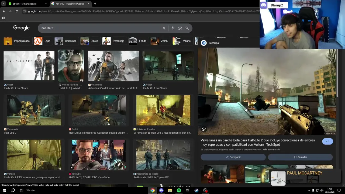Reload the page with the refresh icon
This screenshot has width=345, height=194.
(x=17, y=11)
